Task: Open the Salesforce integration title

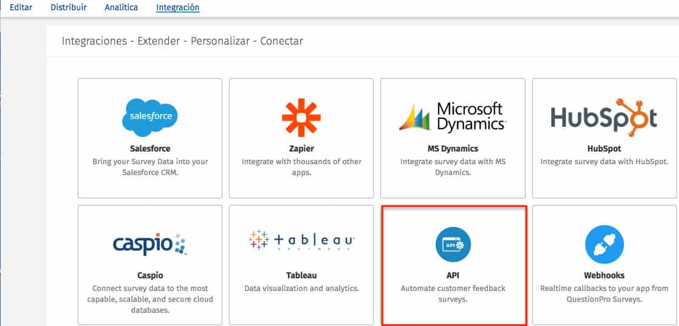Action: click(x=150, y=149)
